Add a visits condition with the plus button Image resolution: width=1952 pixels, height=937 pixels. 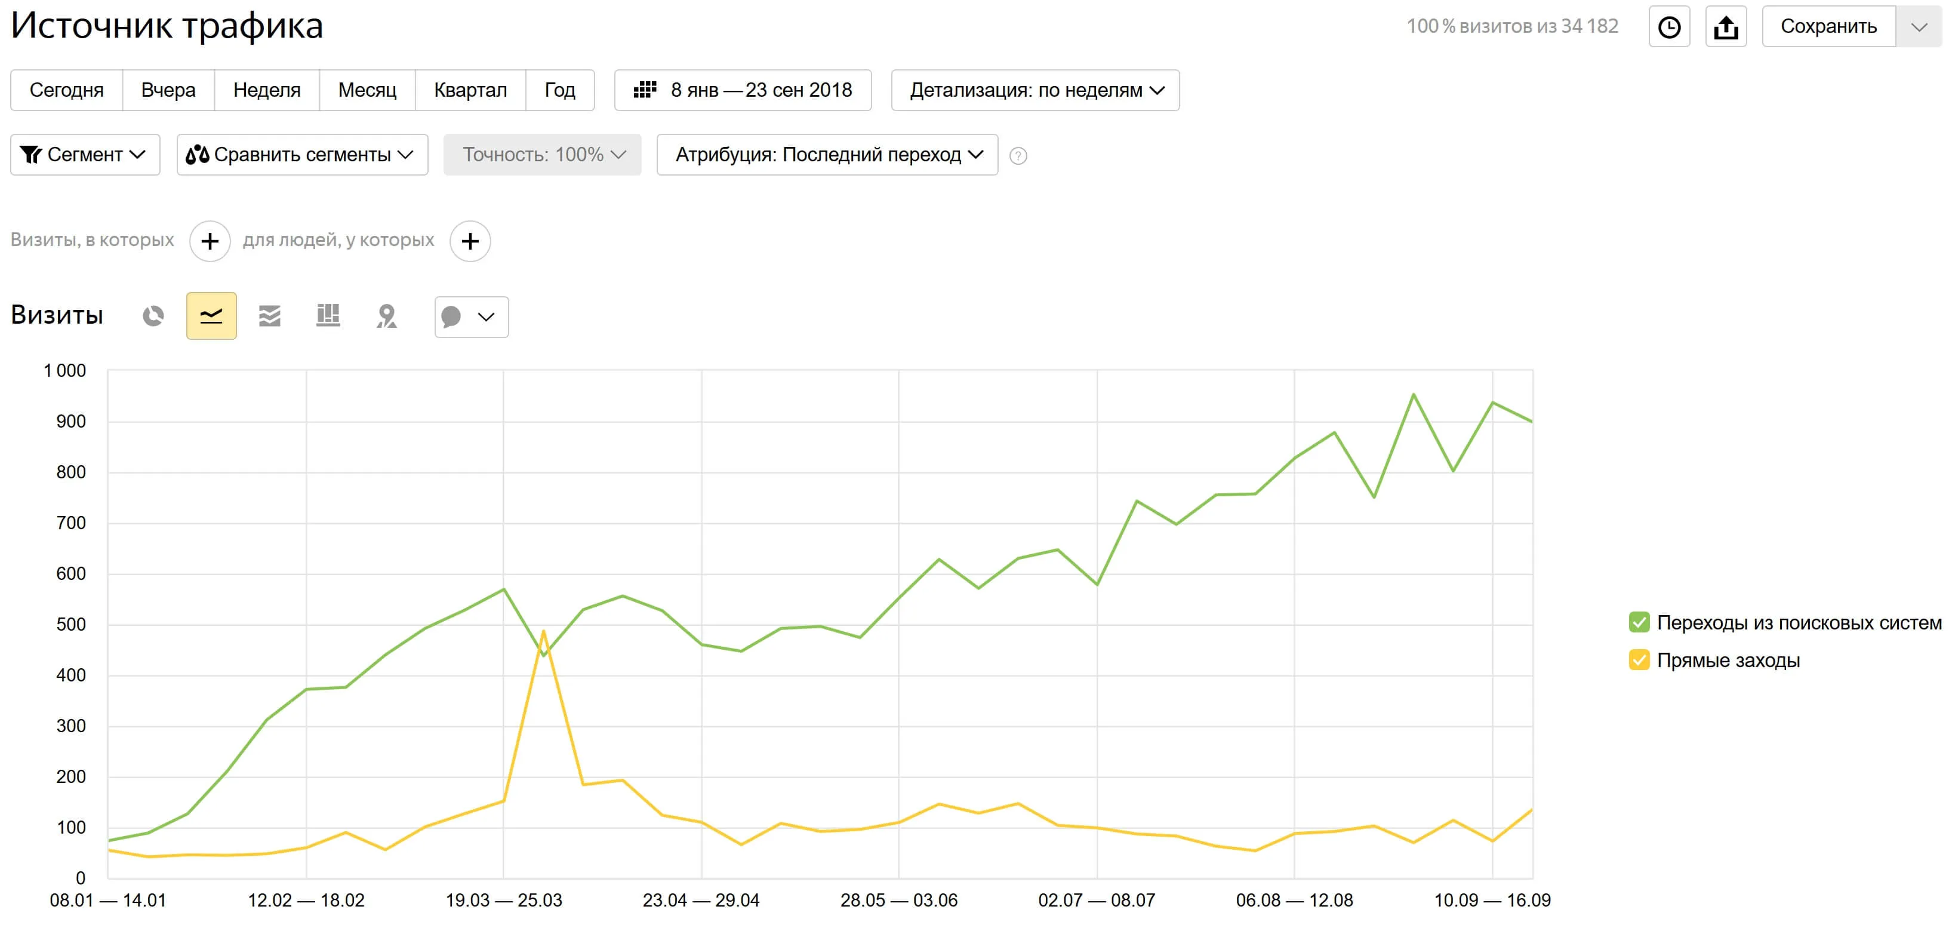[210, 241]
